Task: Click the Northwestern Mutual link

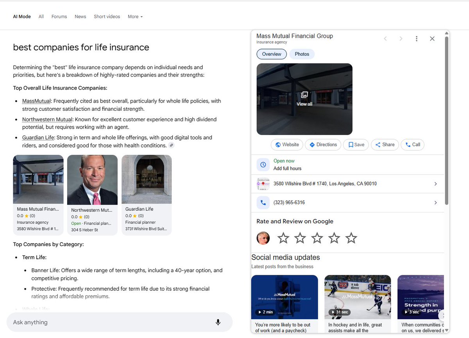Action: click(x=47, y=119)
